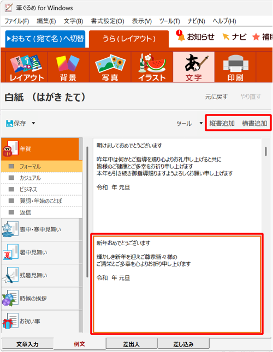Open the レイアウト layout icon
The height and width of the screenshot is (352, 273).
26,67
